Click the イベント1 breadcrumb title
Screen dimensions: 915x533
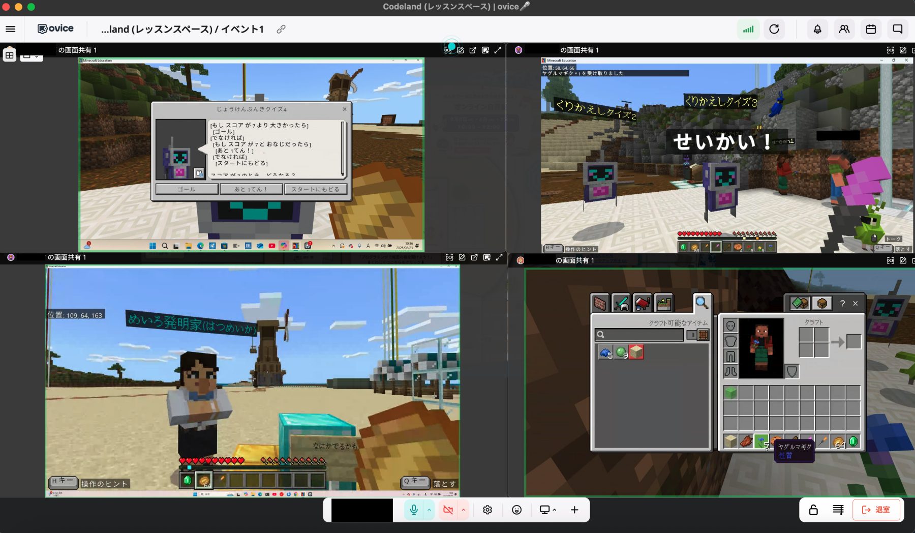tap(242, 29)
